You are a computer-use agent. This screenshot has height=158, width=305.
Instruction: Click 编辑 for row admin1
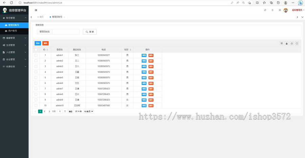tap(144, 55)
